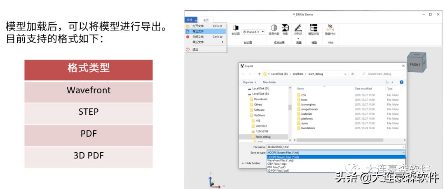Open the File name history dropdown arrow
Image resolution: width=445 pixels, height=189 pixels.
(x=403, y=147)
